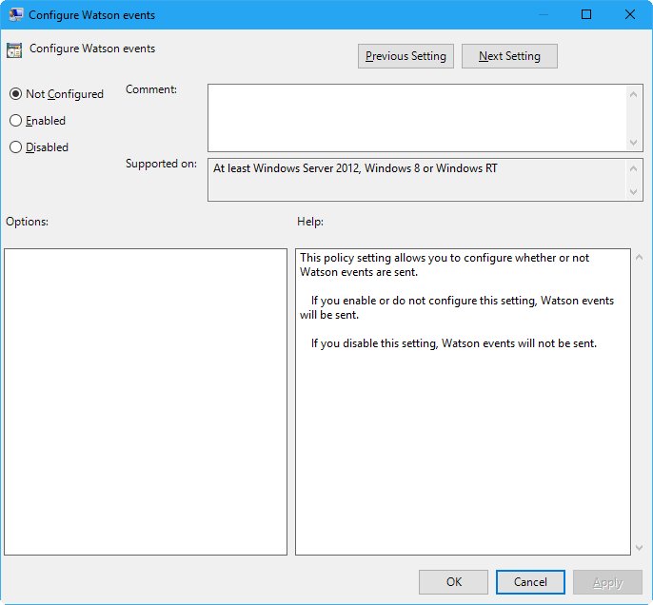Go to Next Setting
653x605 pixels.
pos(509,56)
